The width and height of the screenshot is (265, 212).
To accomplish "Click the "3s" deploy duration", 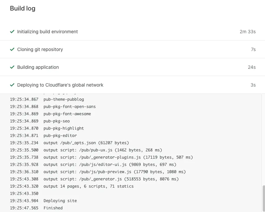I will tap(252, 85).
